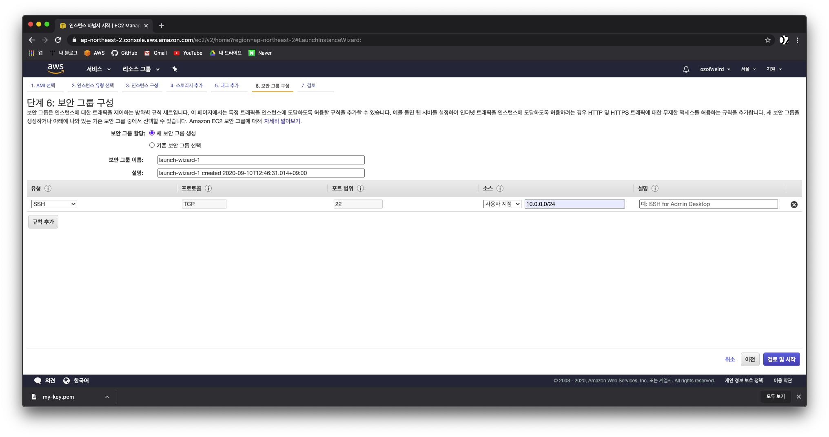Viewport: 829px width, 437px height.
Task: Click the source CIDR 10.0.0.0/24 field
Action: coord(574,204)
